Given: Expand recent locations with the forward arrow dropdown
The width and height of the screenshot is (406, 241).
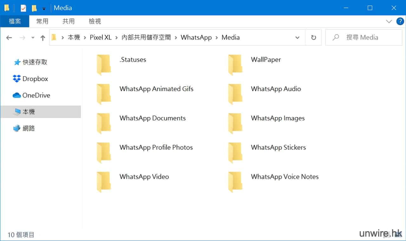Looking at the screenshot, I should (x=32, y=37).
